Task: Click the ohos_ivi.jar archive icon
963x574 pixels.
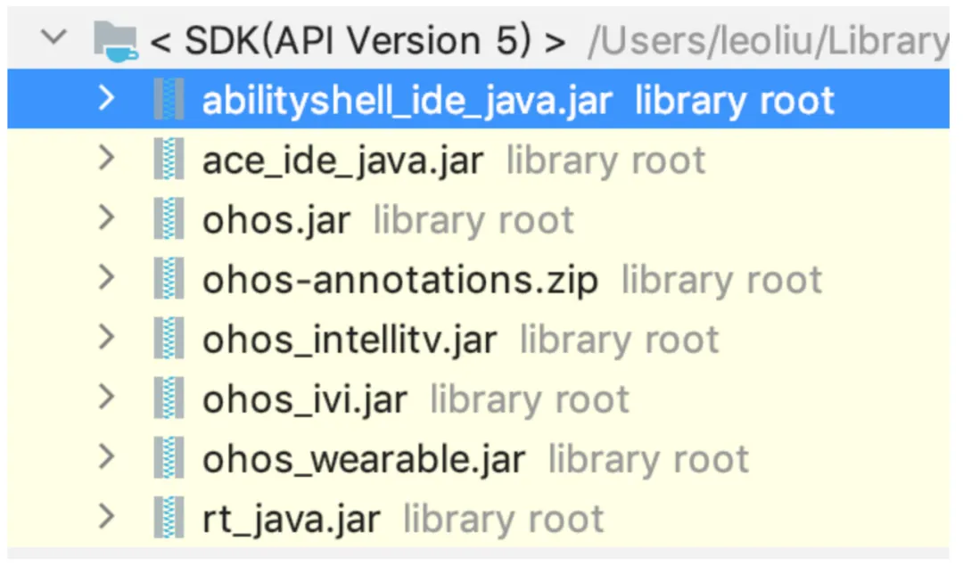Action: [168, 399]
